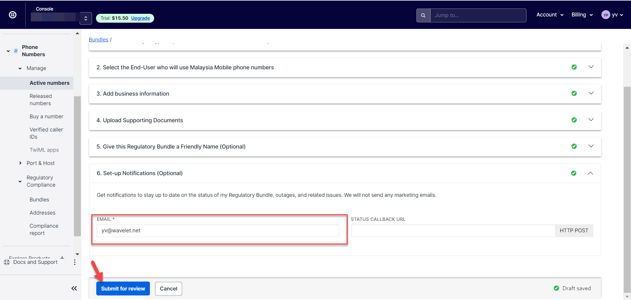Click the Twilio home logo icon
The width and height of the screenshot is (631, 300).
[12, 14]
